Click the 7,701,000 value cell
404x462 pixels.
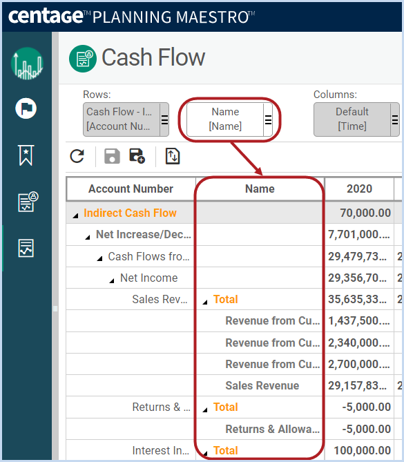pyautogui.click(x=359, y=234)
